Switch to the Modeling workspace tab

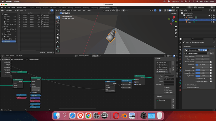click(x=38, y=8)
